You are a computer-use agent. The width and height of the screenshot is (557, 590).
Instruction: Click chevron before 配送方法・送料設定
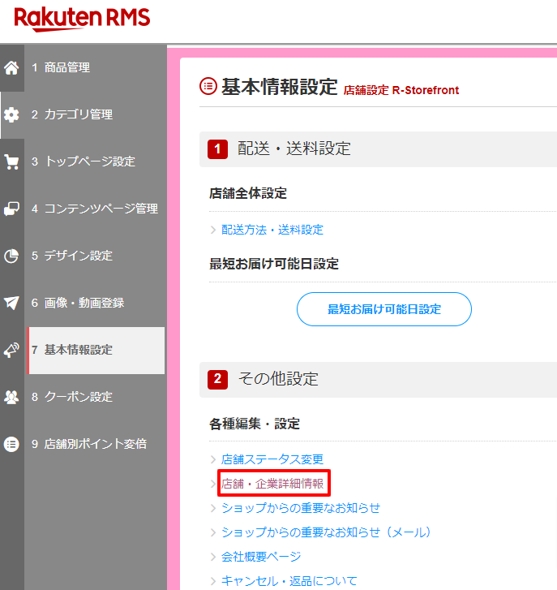[x=213, y=230]
